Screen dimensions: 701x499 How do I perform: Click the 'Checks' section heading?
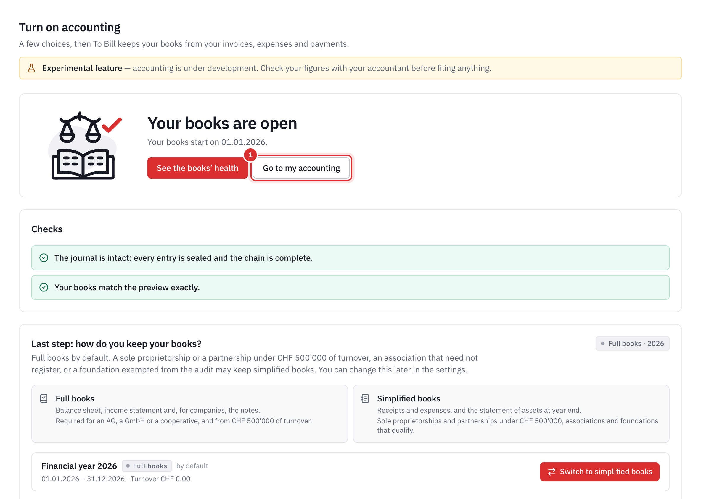(x=47, y=229)
